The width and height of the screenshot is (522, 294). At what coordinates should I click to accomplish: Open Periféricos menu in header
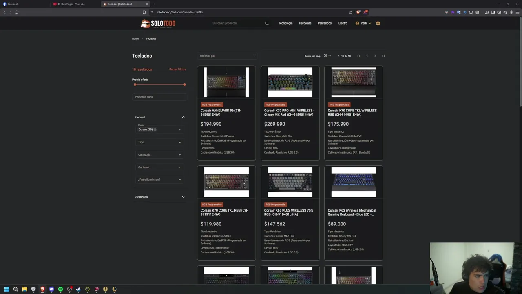[325, 23]
